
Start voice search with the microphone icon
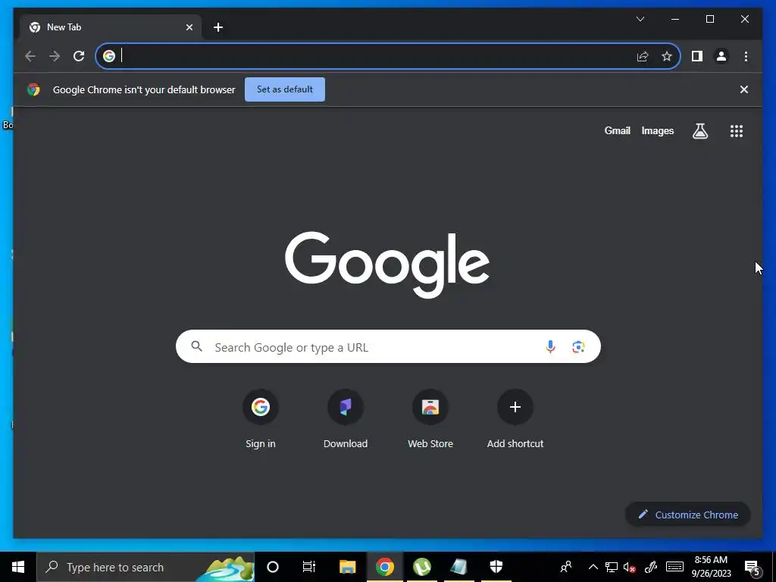pyautogui.click(x=550, y=347)
